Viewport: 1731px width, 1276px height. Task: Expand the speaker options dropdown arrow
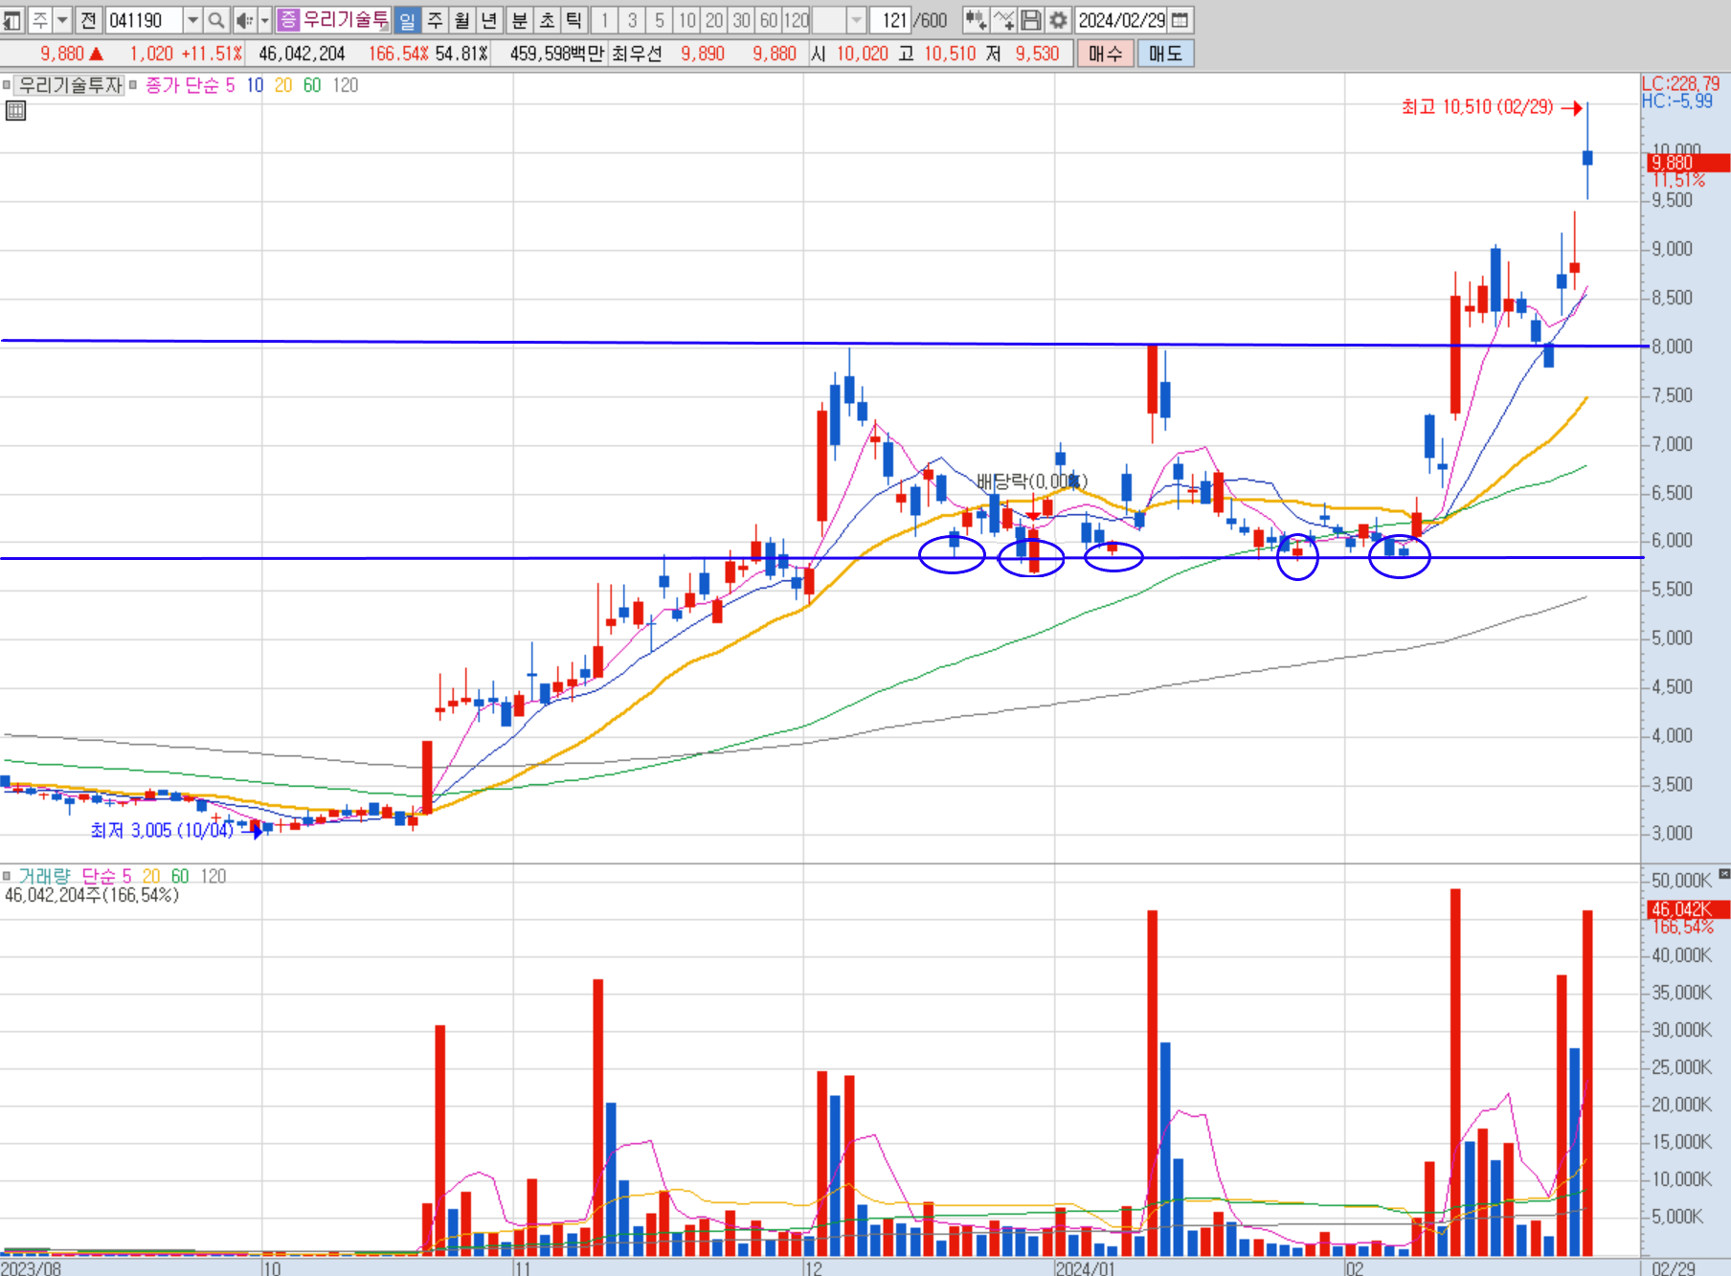(x=265, y=20)
